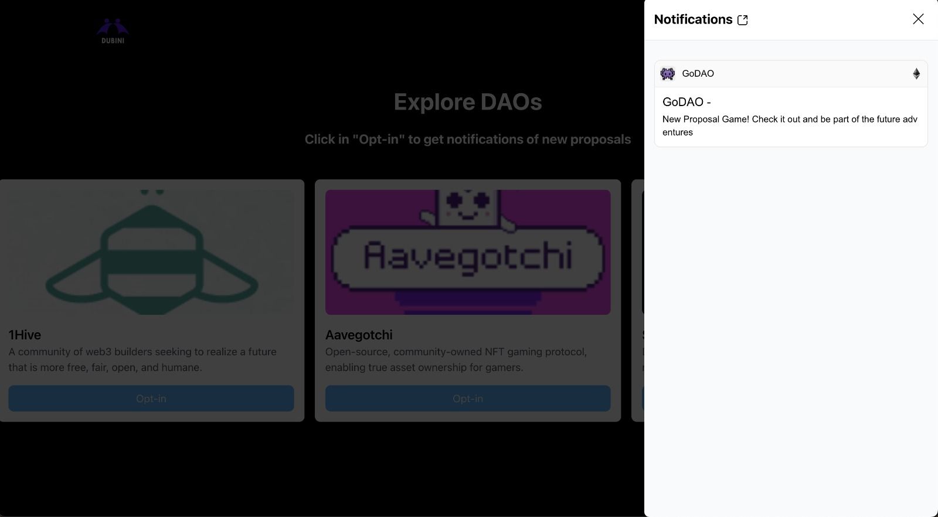Open the 'New Proposal Game!' notification message
Screen dimensions: 938x517
coord(790,125)
